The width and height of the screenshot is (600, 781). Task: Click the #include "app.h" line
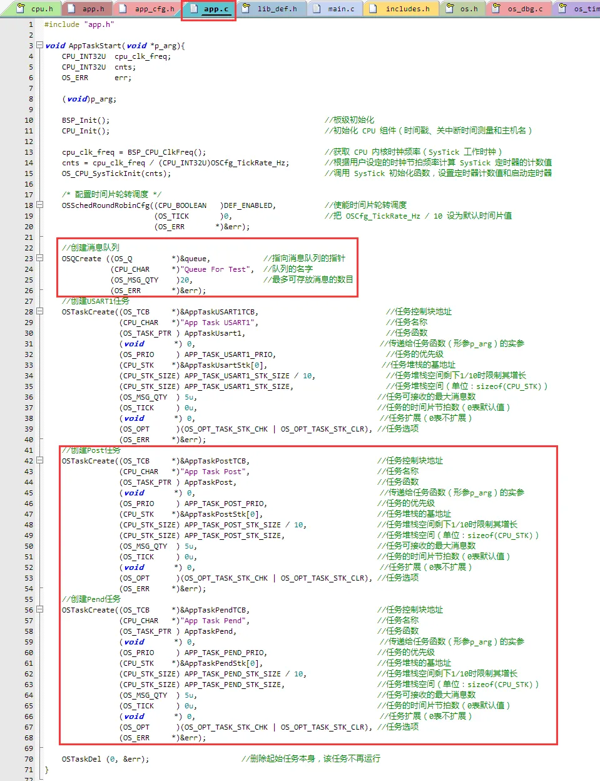click(x=79, y=24)
